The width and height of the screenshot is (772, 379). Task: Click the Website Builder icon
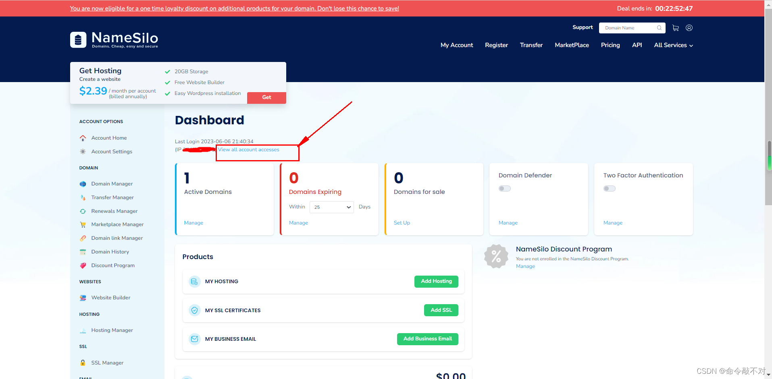[x=83, y=298]
